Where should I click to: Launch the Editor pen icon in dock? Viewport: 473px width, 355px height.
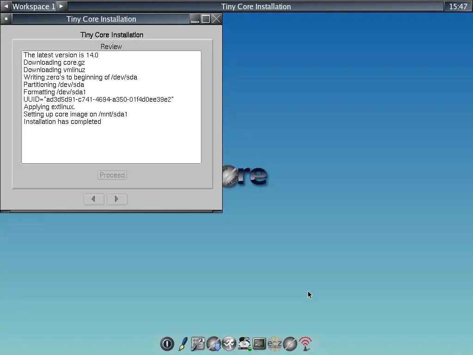(x=183, y=344)
